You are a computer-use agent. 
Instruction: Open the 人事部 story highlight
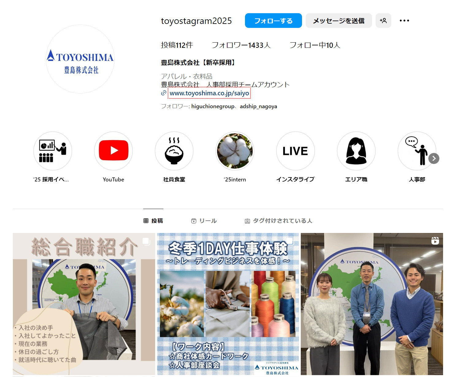click(417, 151)
